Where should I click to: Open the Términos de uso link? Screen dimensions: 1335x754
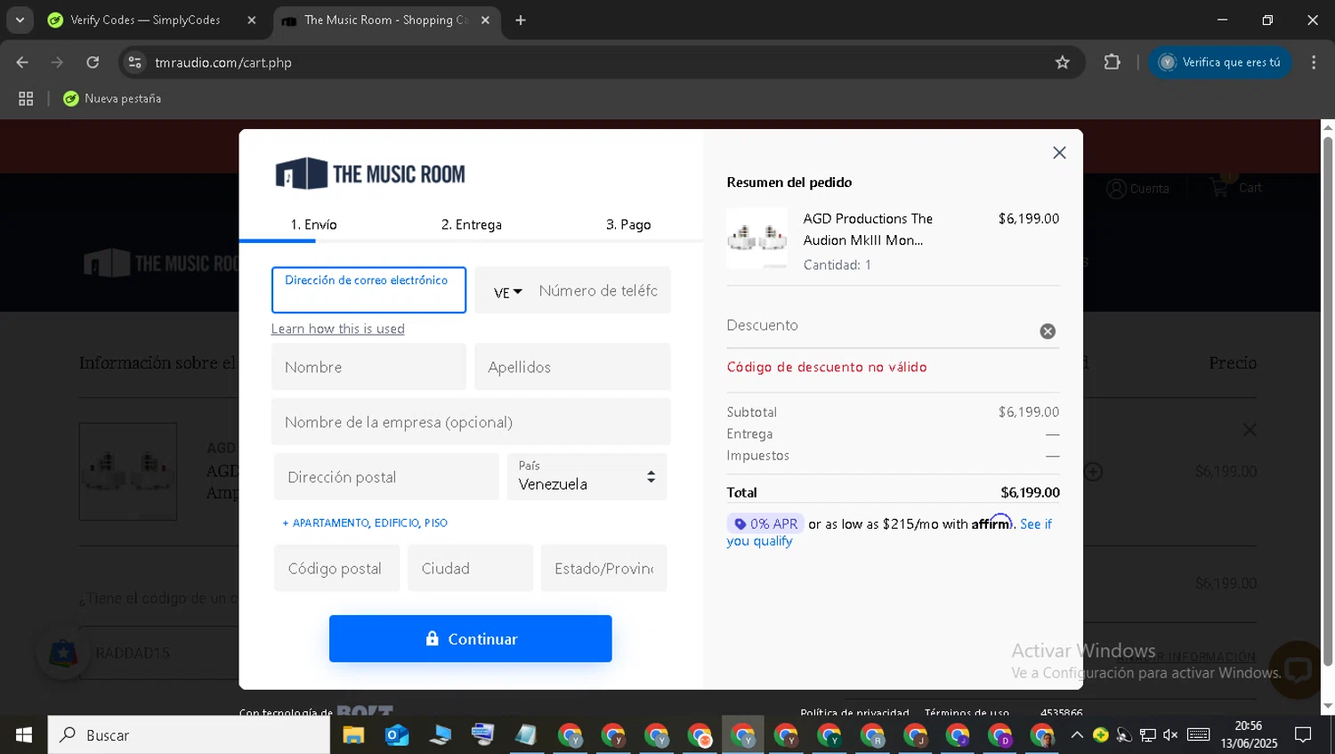(x=967, y=712)
